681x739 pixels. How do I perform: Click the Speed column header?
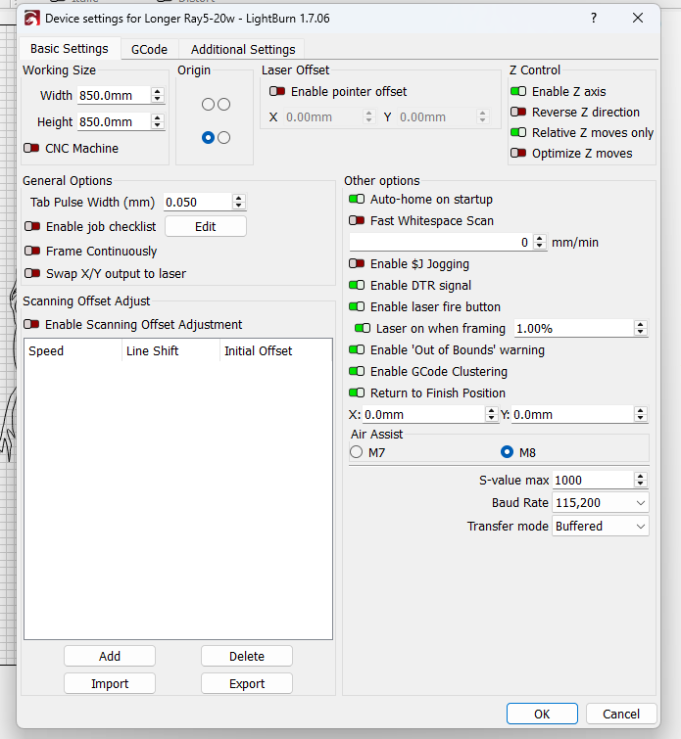tap(73, 350)
